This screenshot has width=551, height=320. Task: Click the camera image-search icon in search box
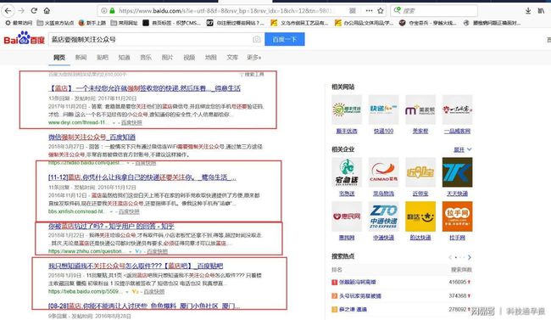tap(257, 39)
